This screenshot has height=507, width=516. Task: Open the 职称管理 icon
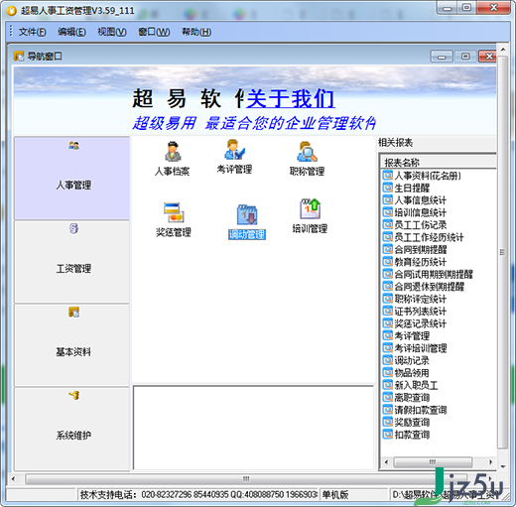[x=307, y=159]
